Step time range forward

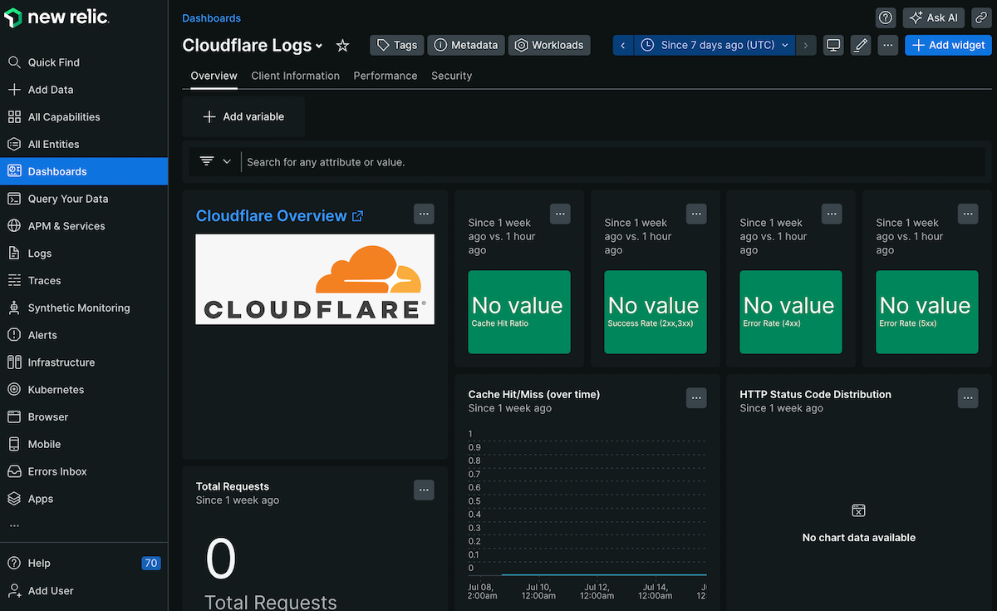point(806,45)
